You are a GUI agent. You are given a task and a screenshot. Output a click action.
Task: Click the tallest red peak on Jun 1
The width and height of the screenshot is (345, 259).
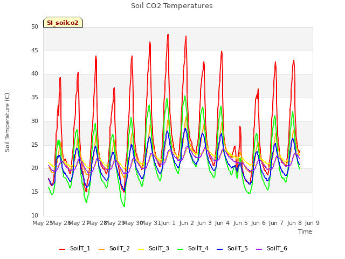(168, 35)
